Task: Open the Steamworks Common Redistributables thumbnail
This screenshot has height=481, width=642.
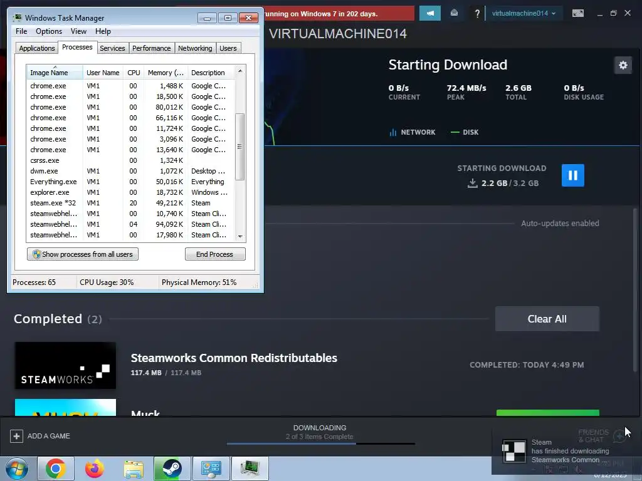Action: pyautogui.click(x=65, y=365)
